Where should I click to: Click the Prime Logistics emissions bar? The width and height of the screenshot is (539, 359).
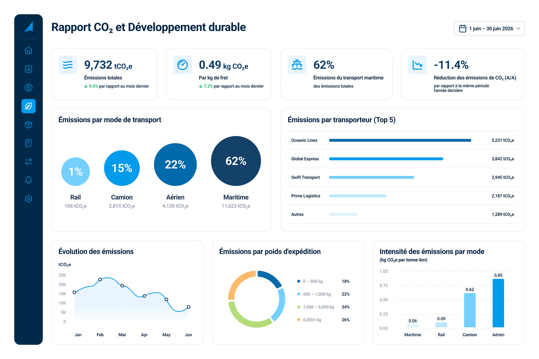click(357, 196)
